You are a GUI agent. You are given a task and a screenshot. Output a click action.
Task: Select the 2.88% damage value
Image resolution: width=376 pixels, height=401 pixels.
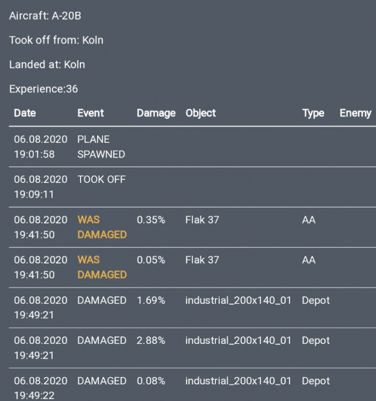point(151,341)
